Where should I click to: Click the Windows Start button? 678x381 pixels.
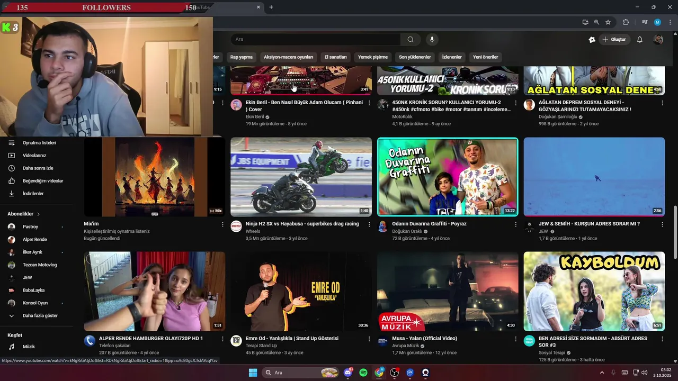point(253,373)
